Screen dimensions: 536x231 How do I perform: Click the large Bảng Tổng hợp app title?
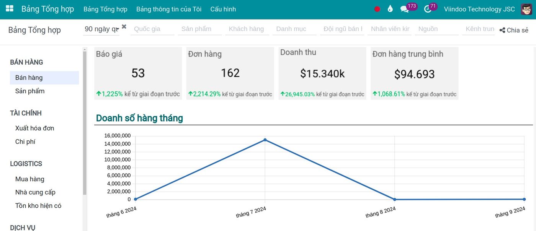47,9
